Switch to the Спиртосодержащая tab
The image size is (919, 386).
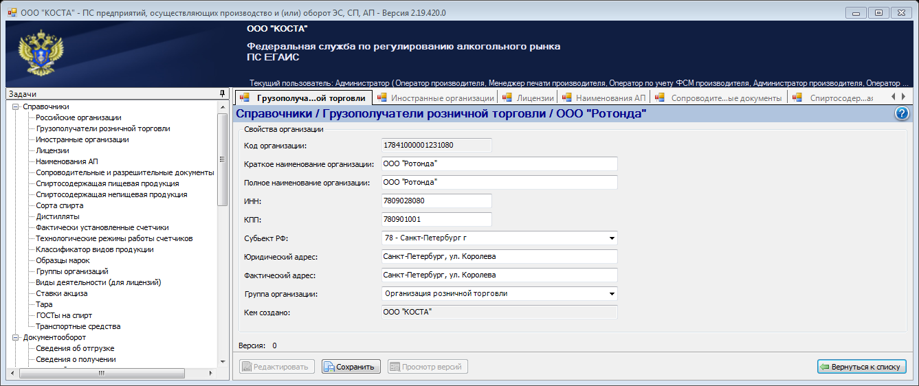click(832, 98)
